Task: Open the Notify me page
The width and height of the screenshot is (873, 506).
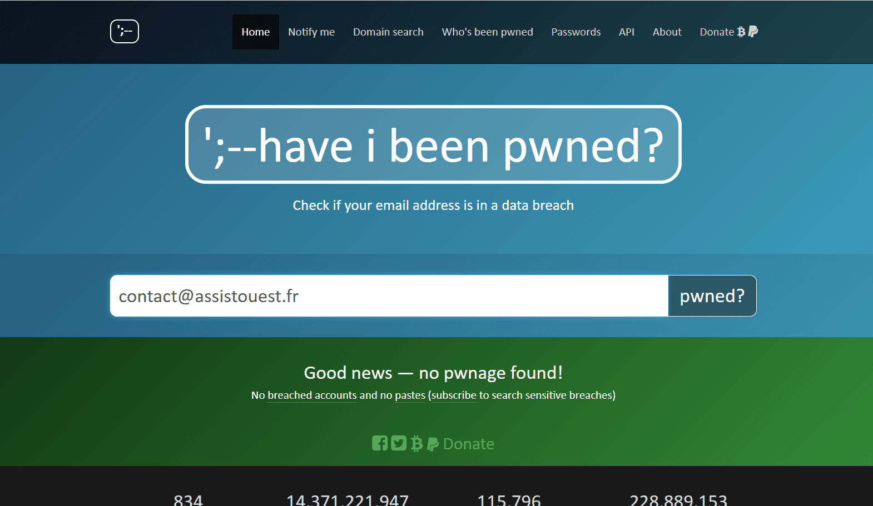Action: [x=311, y=32]
